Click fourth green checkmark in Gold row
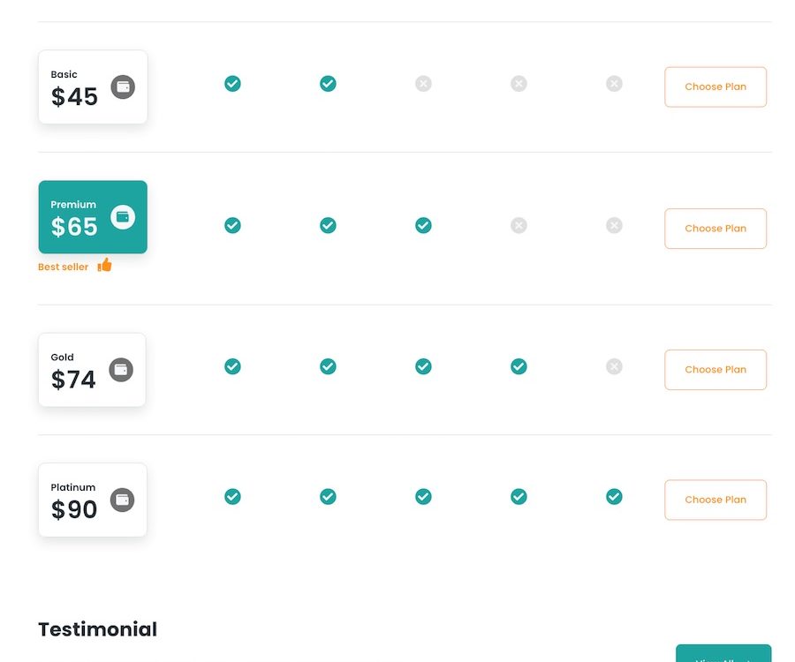 click(x=519, y=366)
